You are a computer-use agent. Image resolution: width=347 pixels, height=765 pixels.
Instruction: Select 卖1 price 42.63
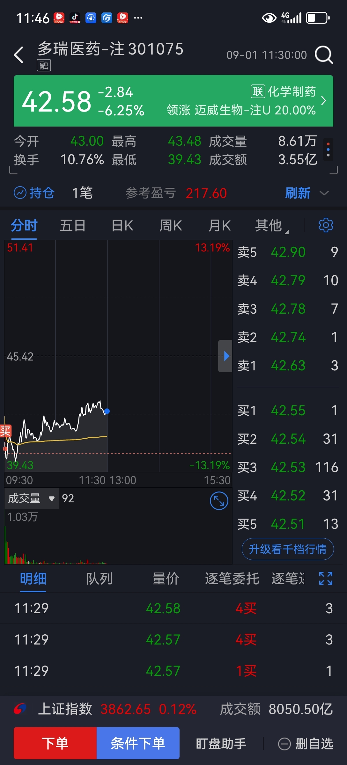click(288, 366)
